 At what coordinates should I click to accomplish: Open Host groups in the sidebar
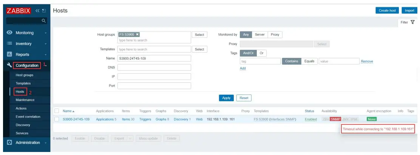click(25, 75)
